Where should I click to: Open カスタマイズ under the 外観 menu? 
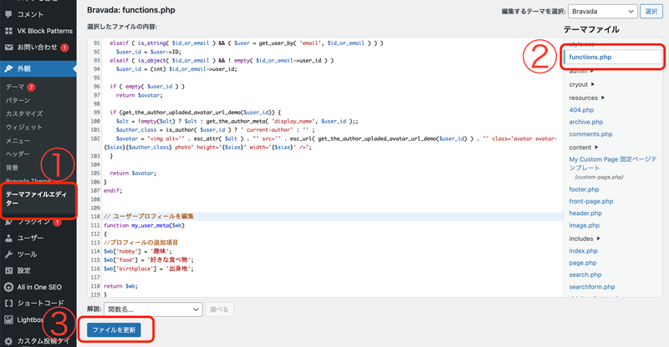[24, 113]
